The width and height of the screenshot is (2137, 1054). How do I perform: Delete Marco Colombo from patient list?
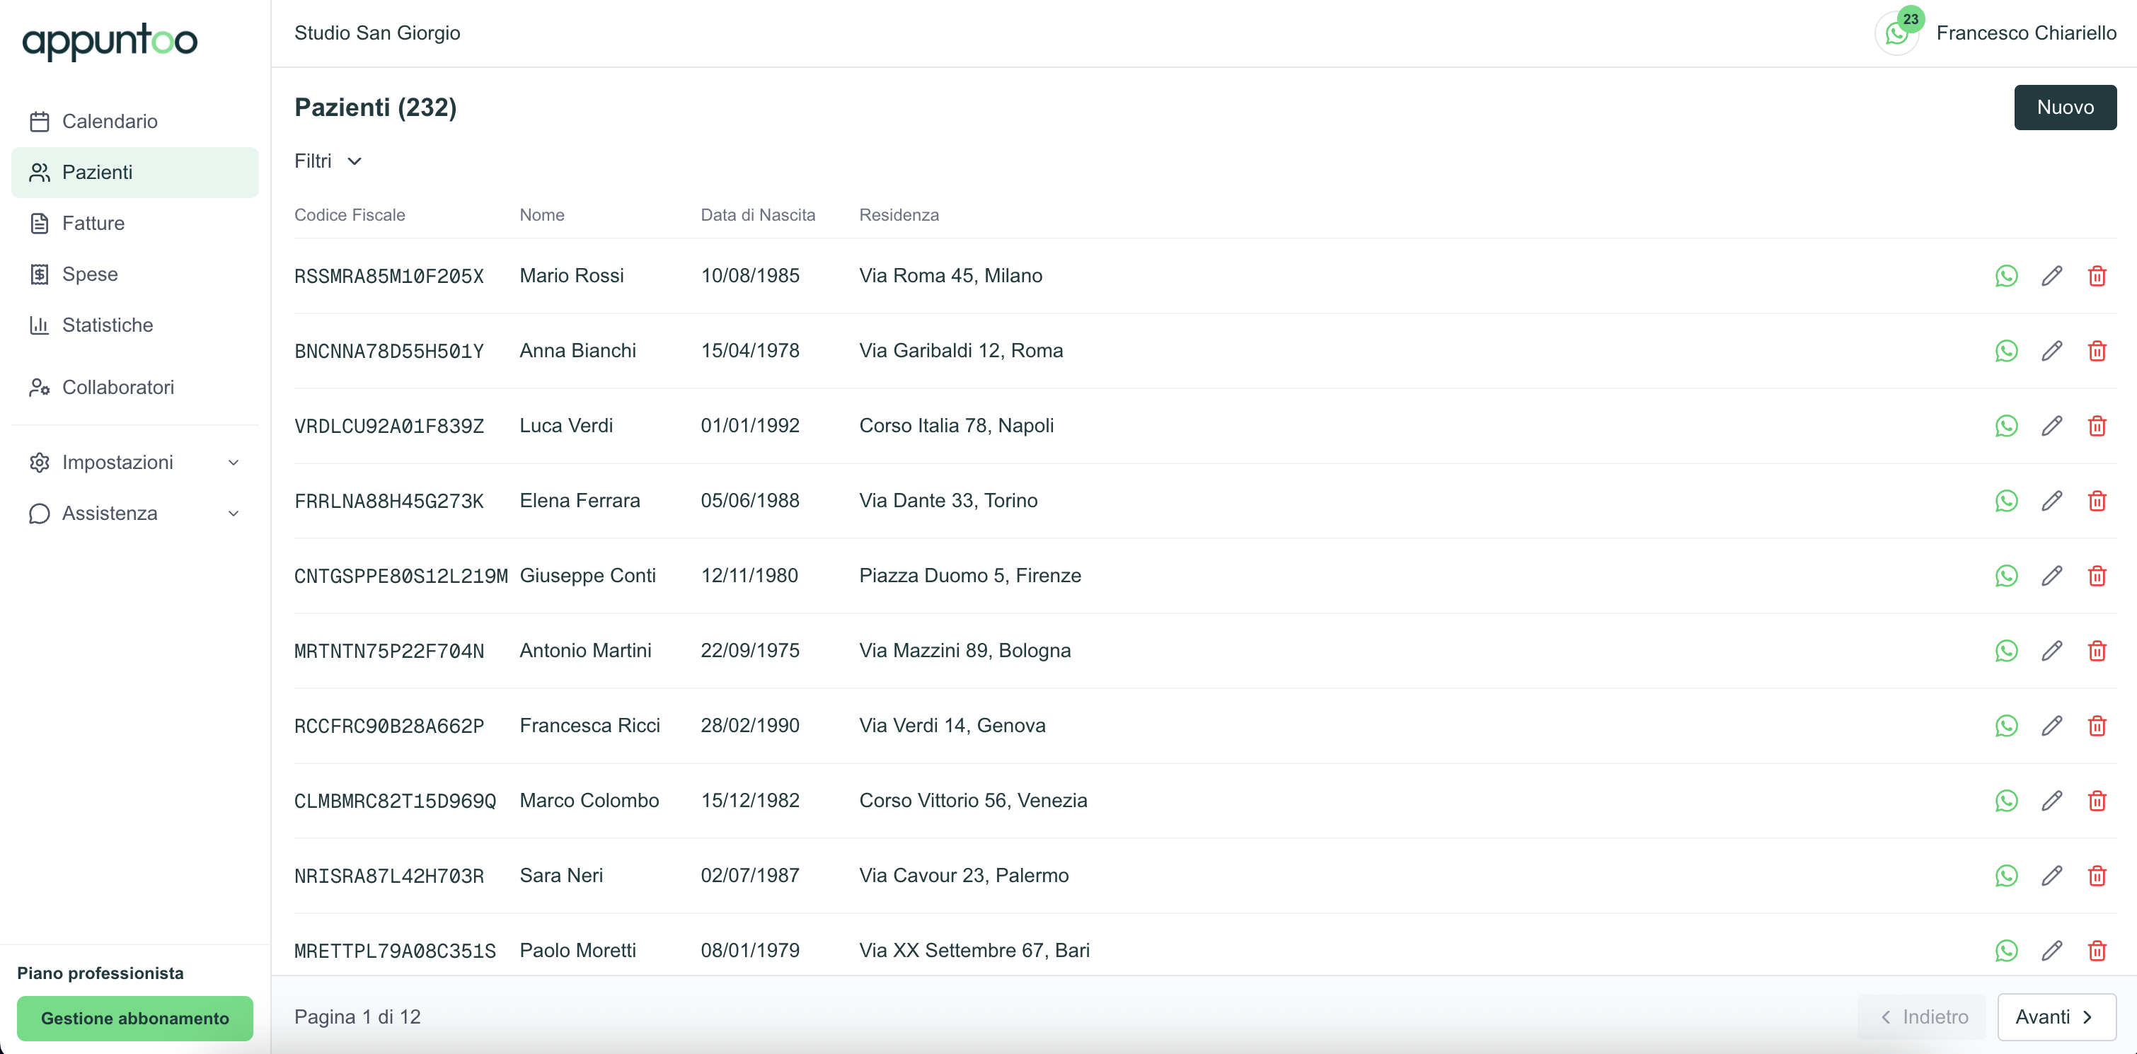click(2097, 801)
